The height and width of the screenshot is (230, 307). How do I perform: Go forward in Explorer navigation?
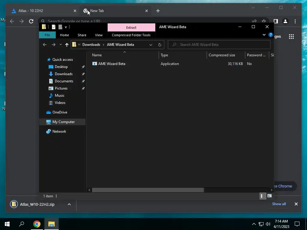click(x=53, y=45)
